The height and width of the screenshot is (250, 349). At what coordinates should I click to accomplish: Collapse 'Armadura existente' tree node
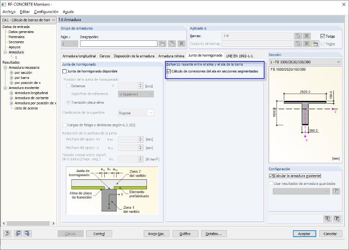(6, 88)
